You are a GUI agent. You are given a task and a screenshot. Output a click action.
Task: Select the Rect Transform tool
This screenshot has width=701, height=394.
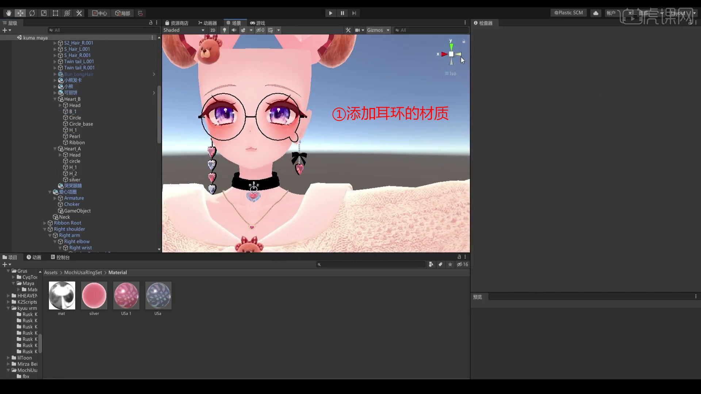pos(55,13)
